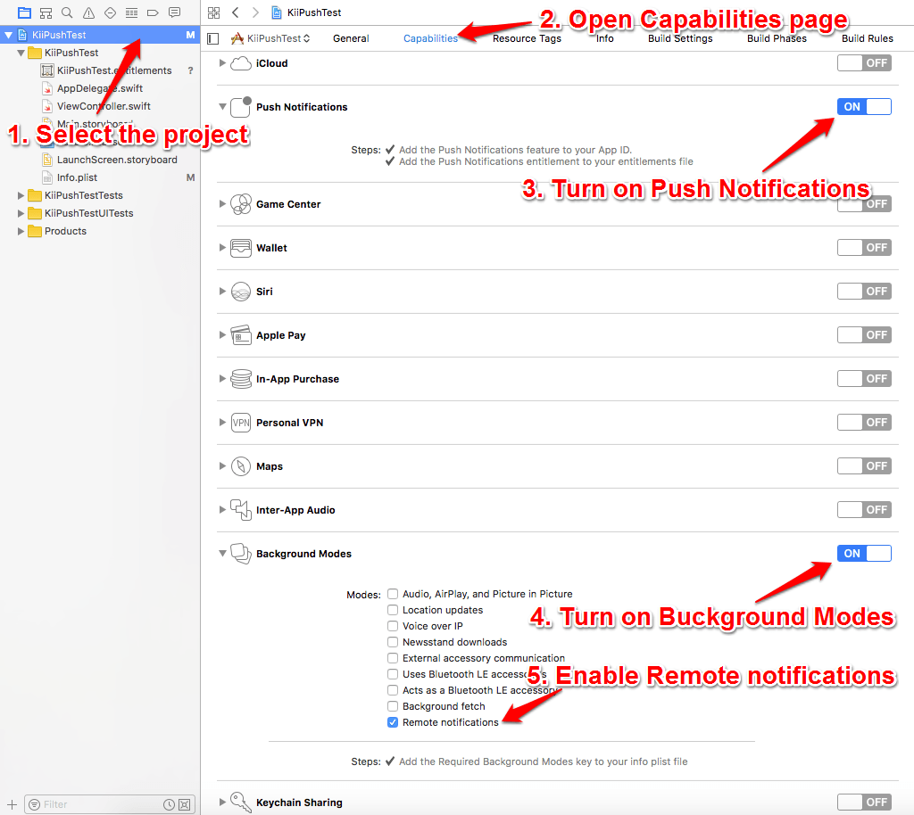Screen dimensions: 914x815
Task: Check the Background fetch checkbox
Action: [393, 706]
